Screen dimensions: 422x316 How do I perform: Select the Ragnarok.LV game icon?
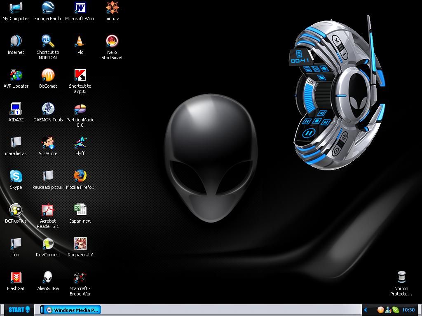pyautogui.click(x=80, y=248)
